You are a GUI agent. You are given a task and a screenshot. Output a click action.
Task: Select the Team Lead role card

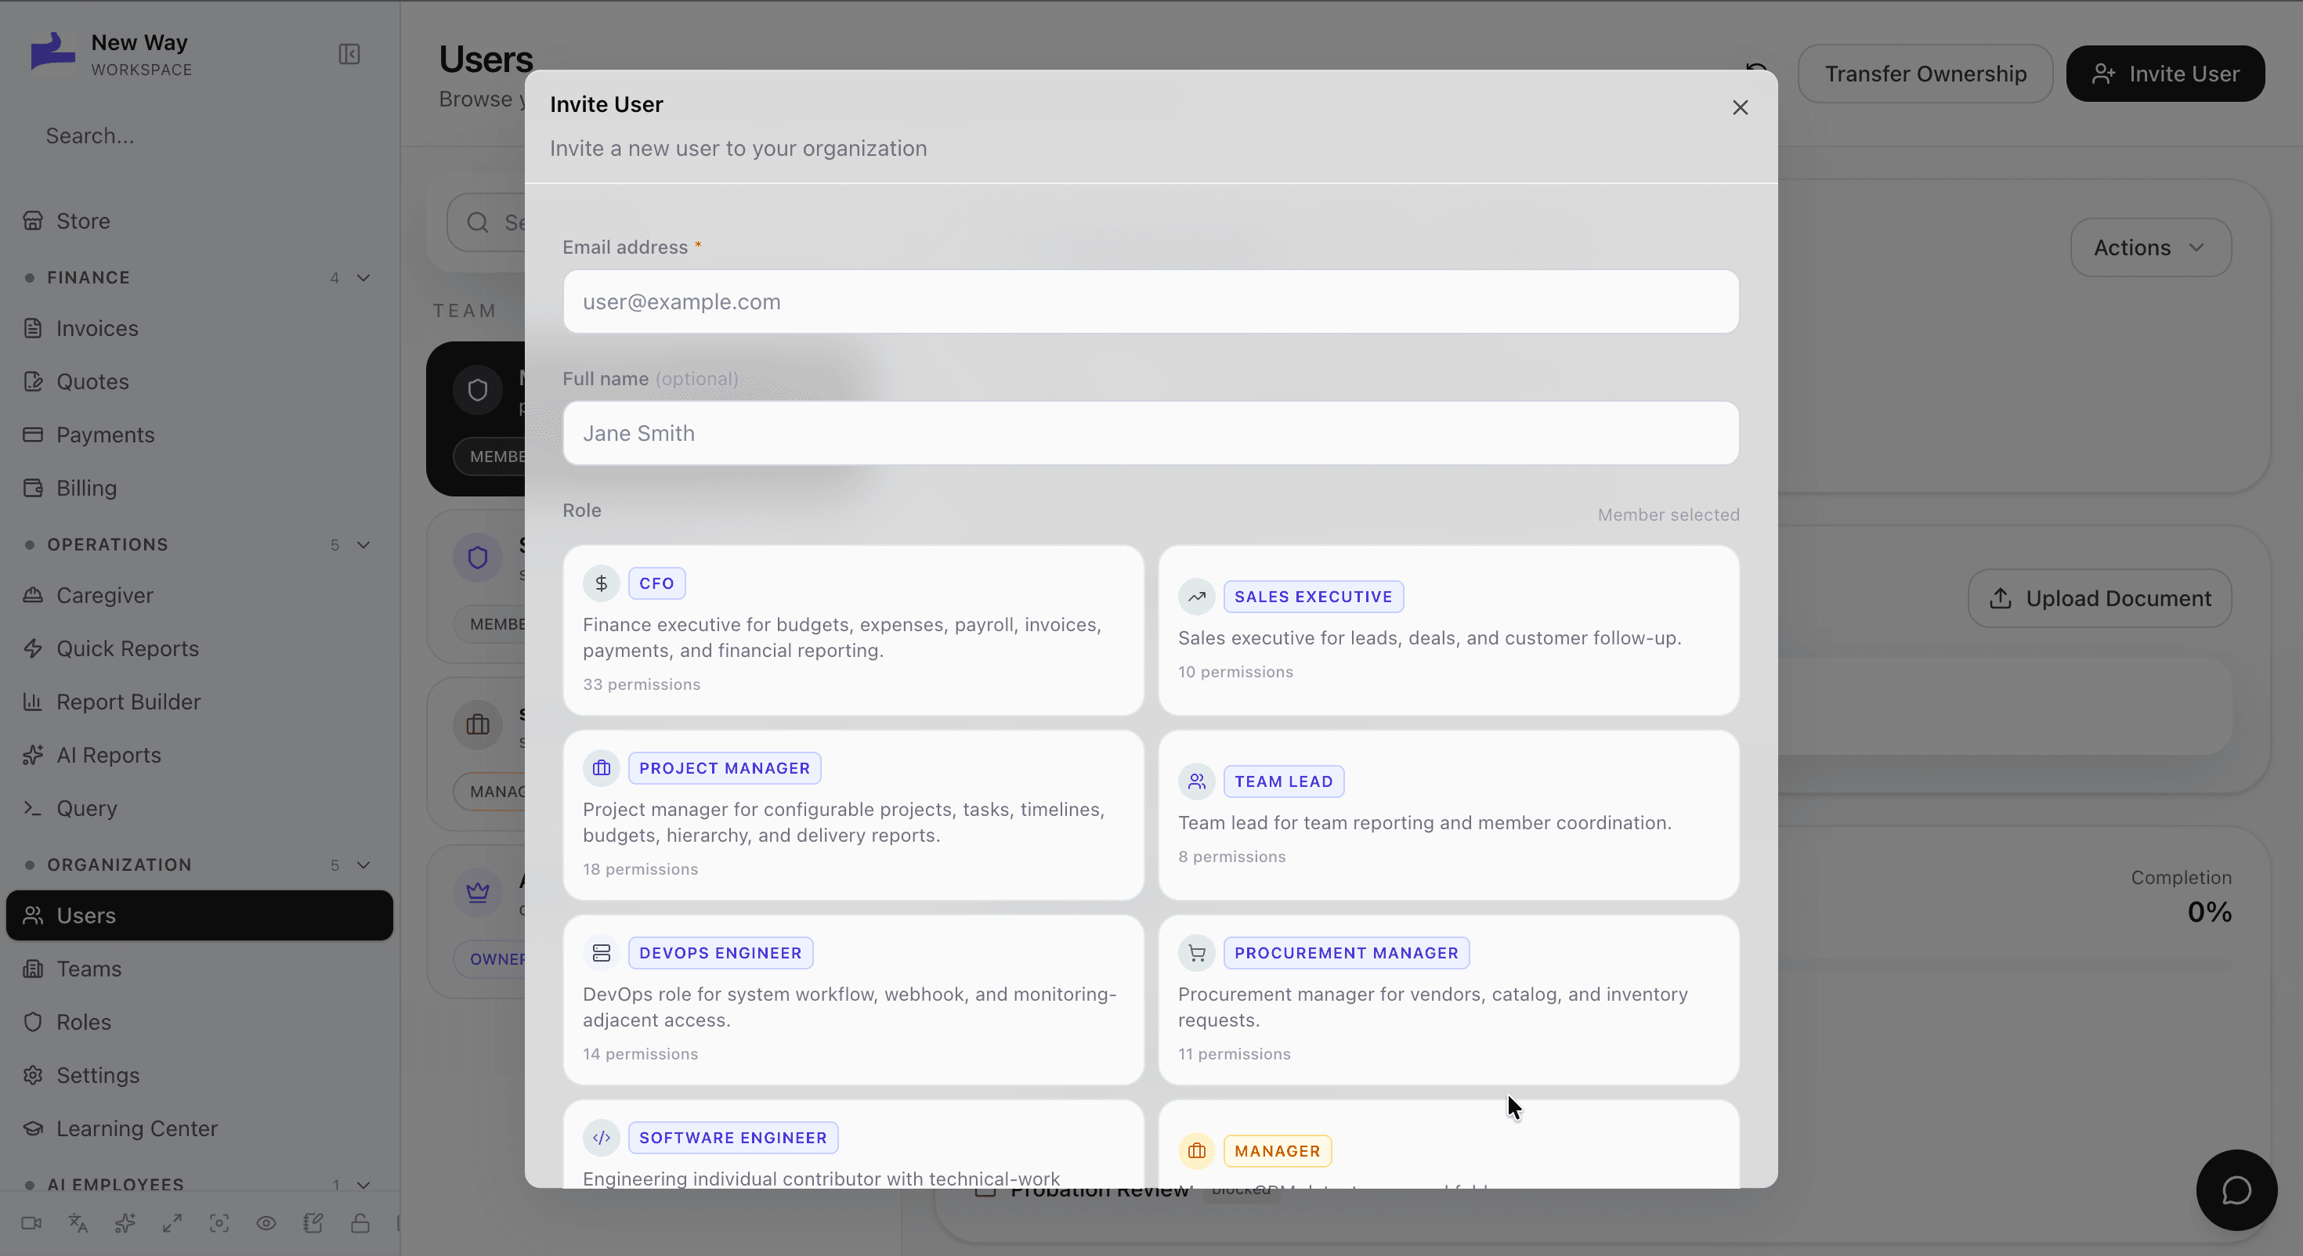[1448, 814]
